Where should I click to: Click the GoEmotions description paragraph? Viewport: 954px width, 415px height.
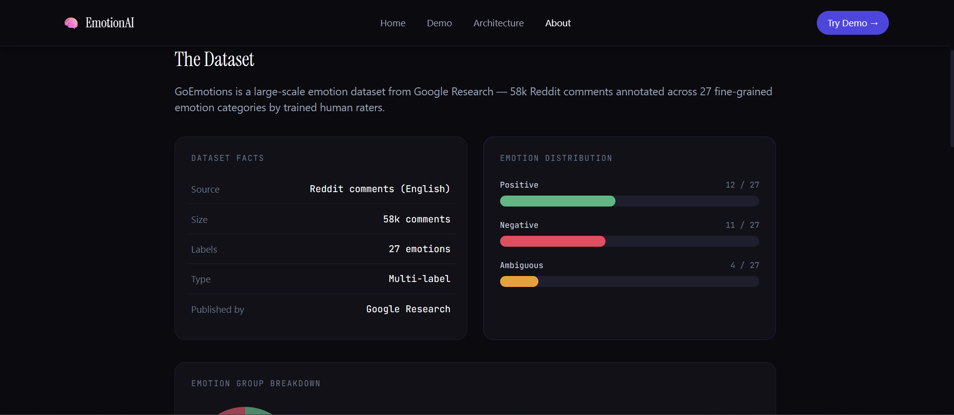[x=473, y=99]
